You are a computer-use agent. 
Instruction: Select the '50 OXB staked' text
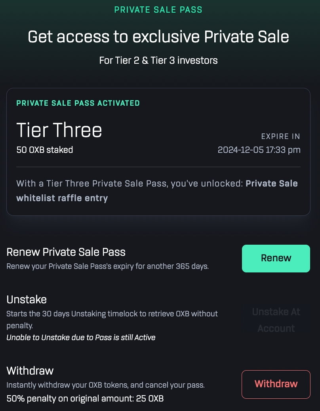pos(45,150)
